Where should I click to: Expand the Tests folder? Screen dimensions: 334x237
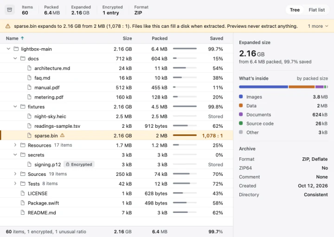[15, 183]
